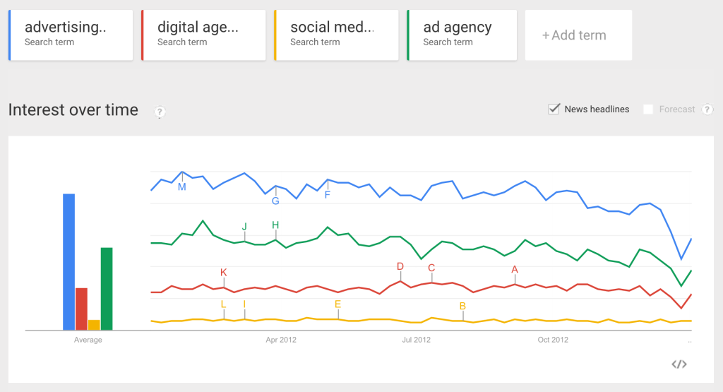723x392 pixels.
Task: Click the embed code icon
Action: pos(679,364)
